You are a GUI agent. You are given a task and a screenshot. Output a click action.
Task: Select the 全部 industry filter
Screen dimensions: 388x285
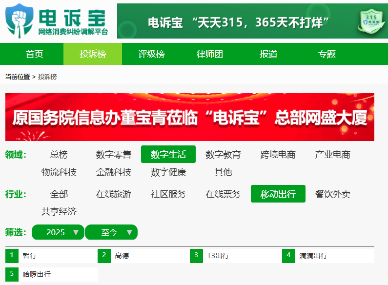click(x=59, y=194)
